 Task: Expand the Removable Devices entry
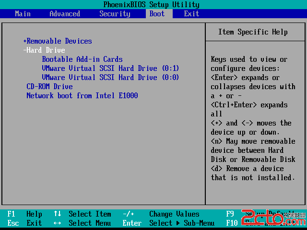coord(58,41)
